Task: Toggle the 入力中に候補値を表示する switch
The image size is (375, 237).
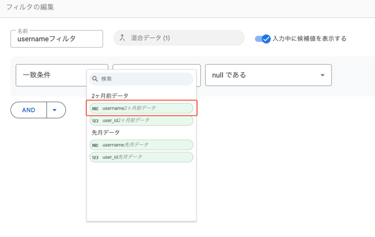Action: [263, 38]
